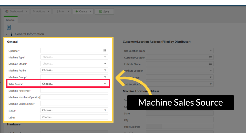Click the Machine Serial Number field

click(74, 103)
